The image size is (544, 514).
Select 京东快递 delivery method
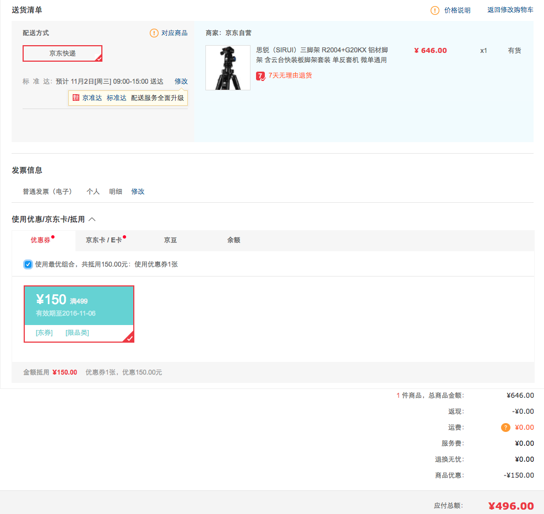pyautogui.click(x=62, y=53)
